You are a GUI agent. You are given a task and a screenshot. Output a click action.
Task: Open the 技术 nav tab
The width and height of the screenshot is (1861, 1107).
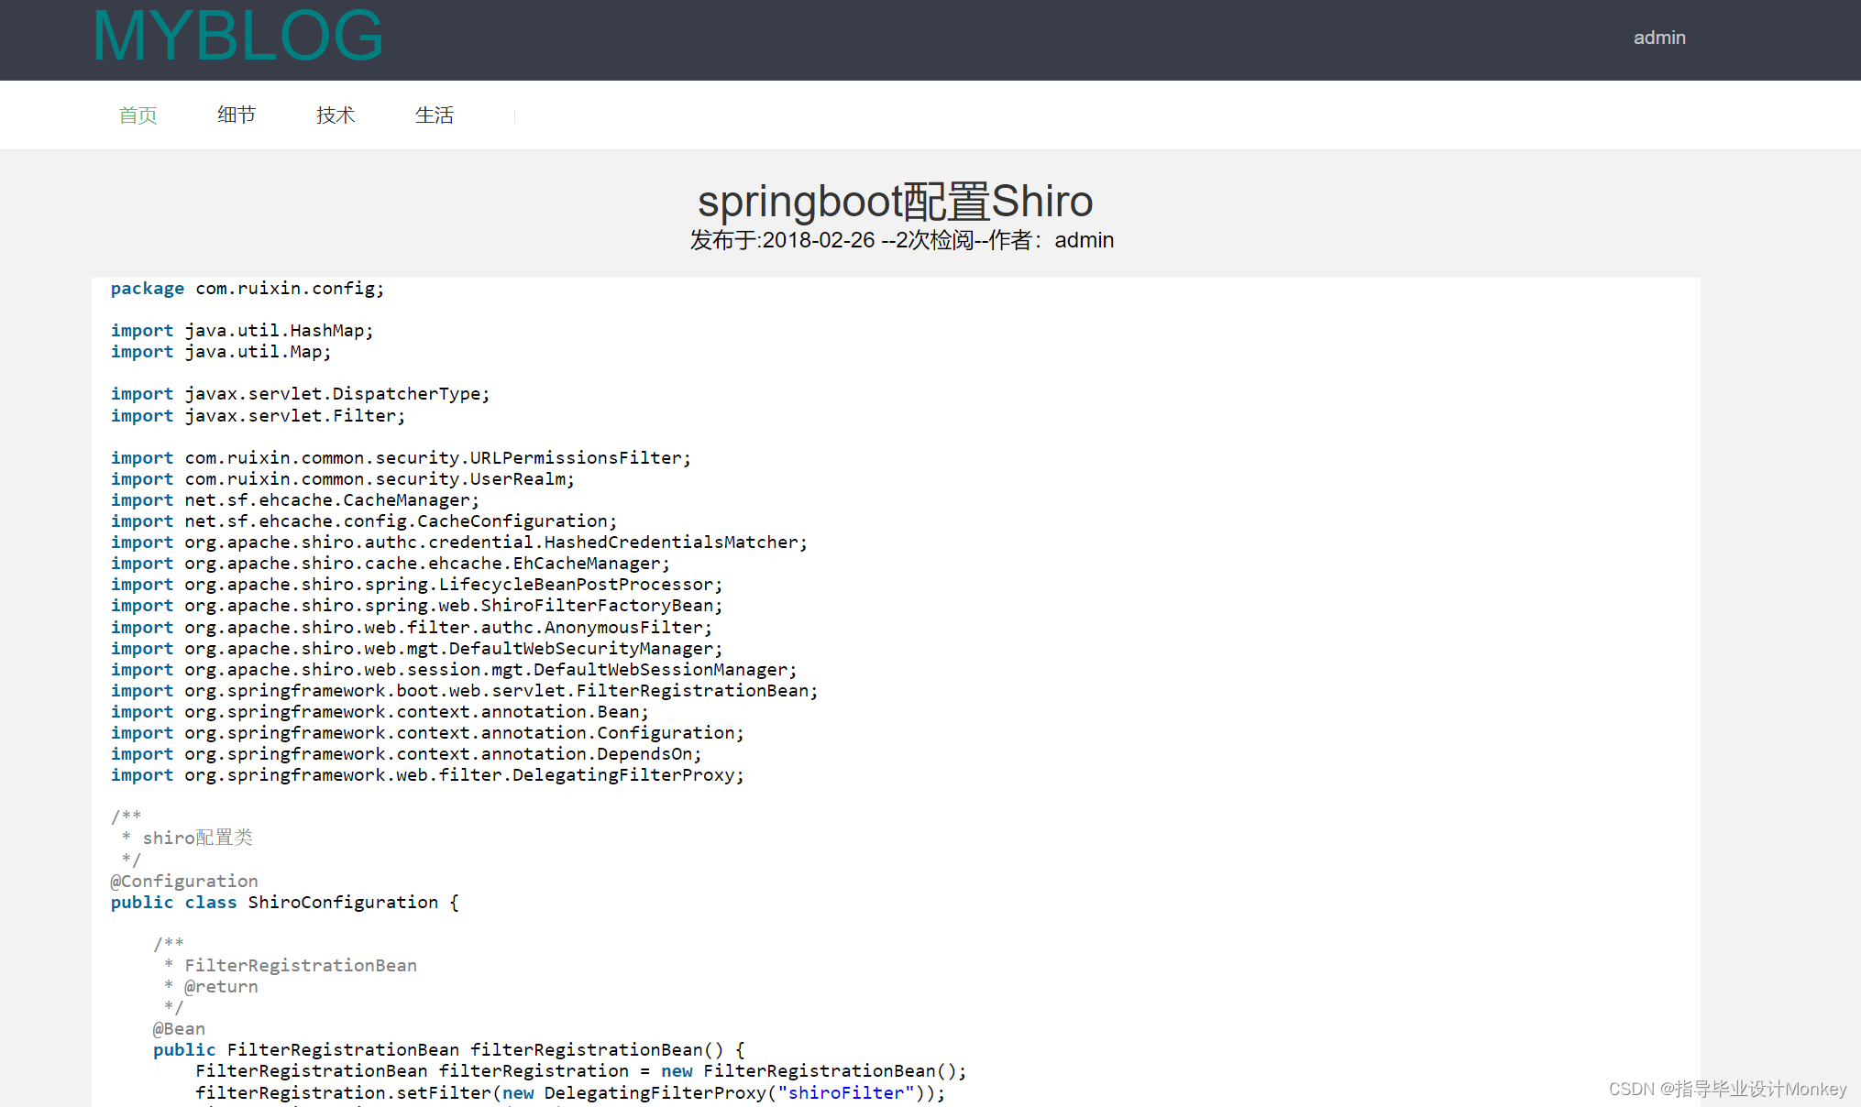click(x=336, y=115)
